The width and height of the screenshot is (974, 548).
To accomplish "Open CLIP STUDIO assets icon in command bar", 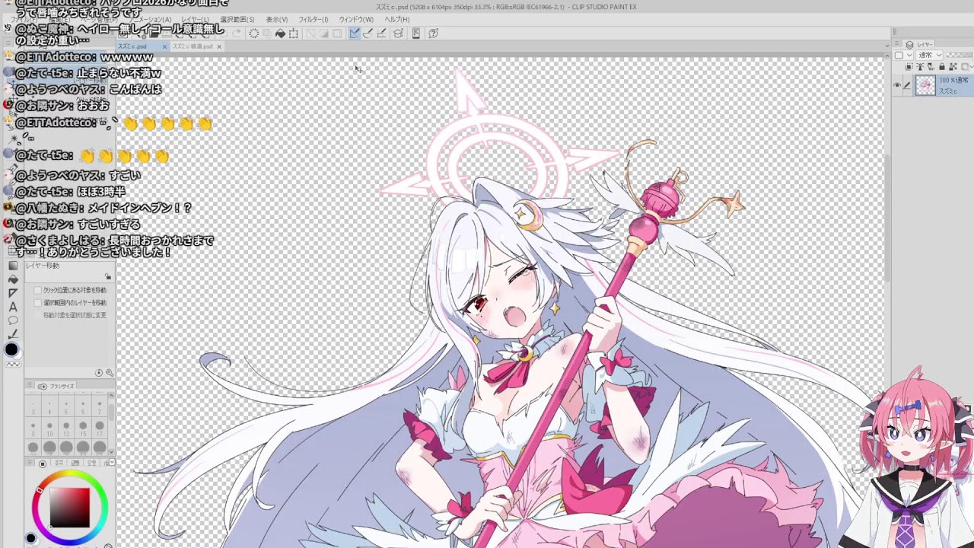I will point(397,33).
